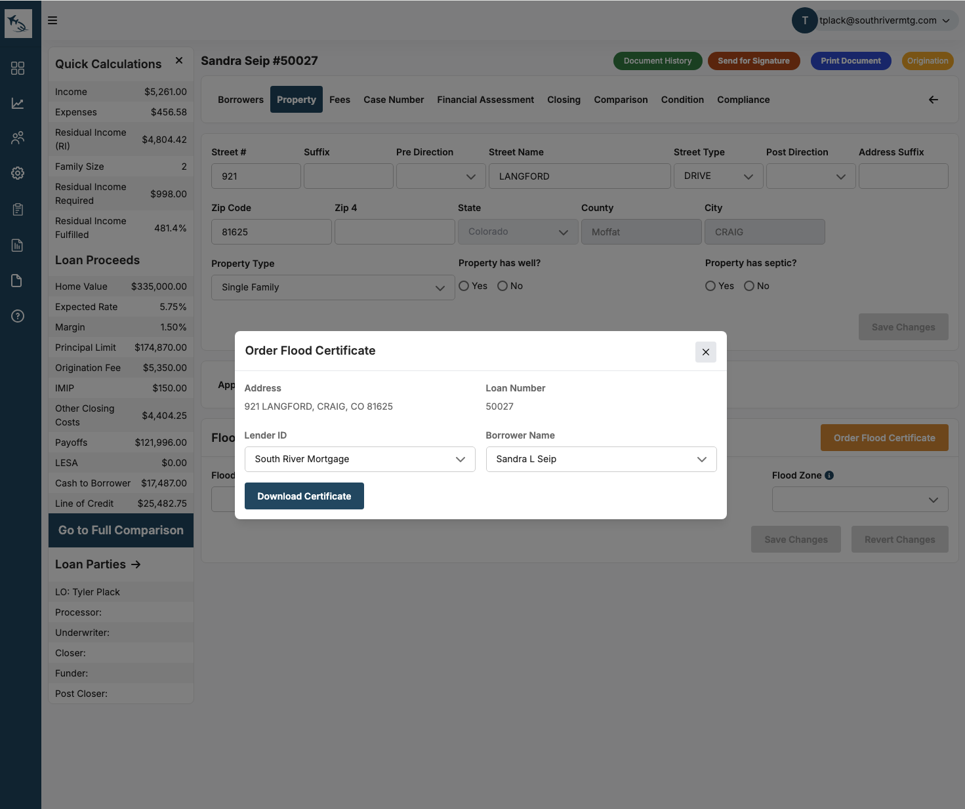
Task: Select Yes for Property has septic
Action: click(710, 286)
